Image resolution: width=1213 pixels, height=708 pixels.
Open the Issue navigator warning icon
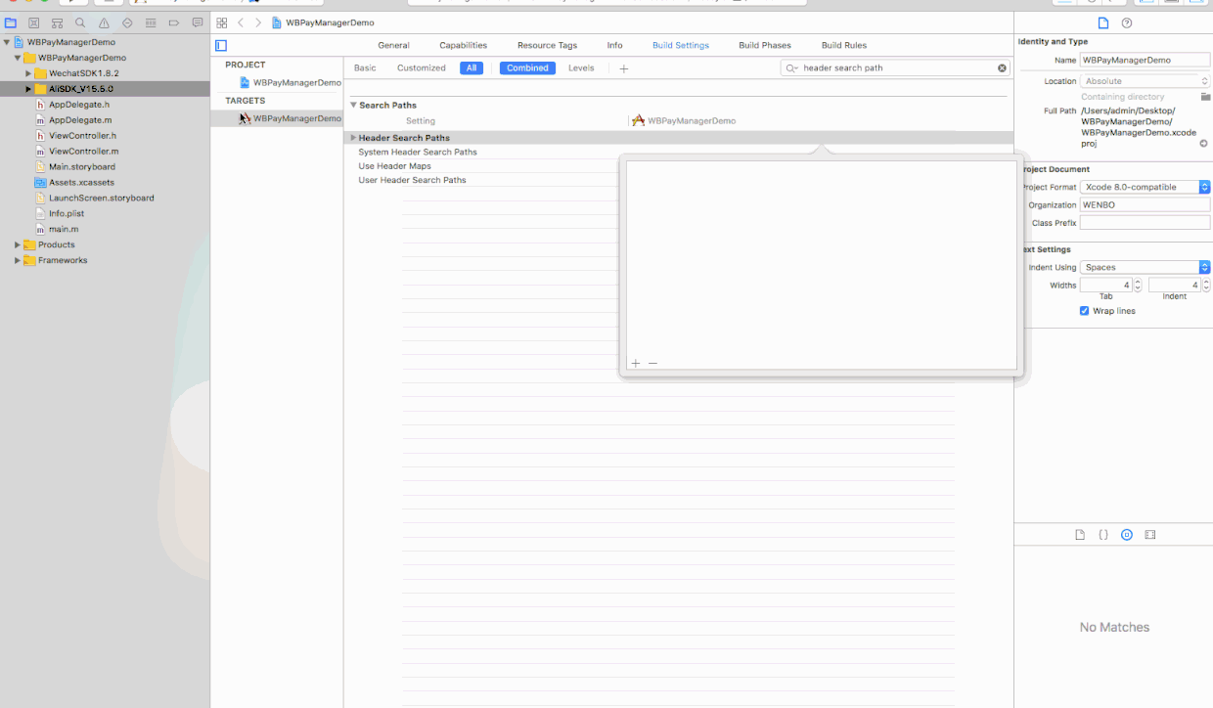[104, 22]
